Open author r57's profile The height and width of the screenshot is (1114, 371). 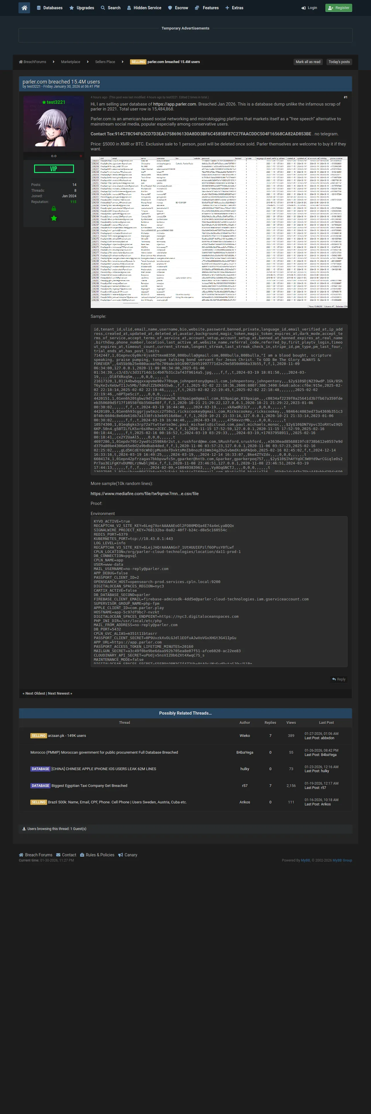[x=244, y=786]
